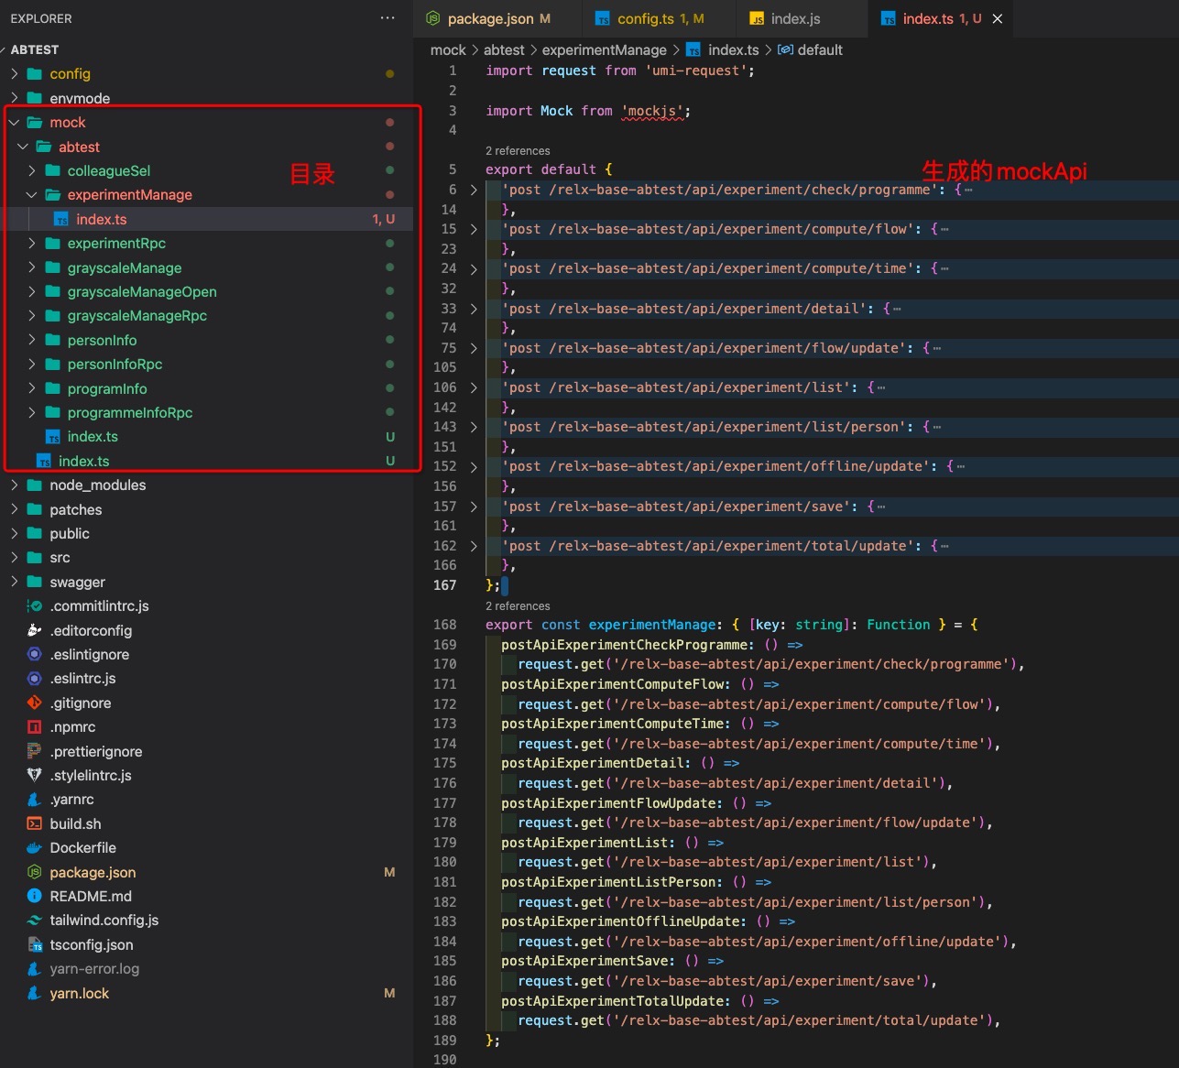The image size is (1179, 1068).
Task: Open the index.js editor tab
Action: (x=795, y=18)
